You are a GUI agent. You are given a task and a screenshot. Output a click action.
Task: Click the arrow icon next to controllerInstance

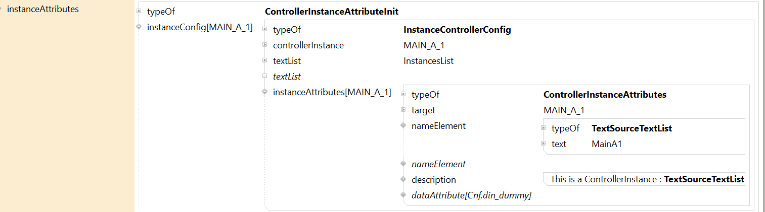264,45
